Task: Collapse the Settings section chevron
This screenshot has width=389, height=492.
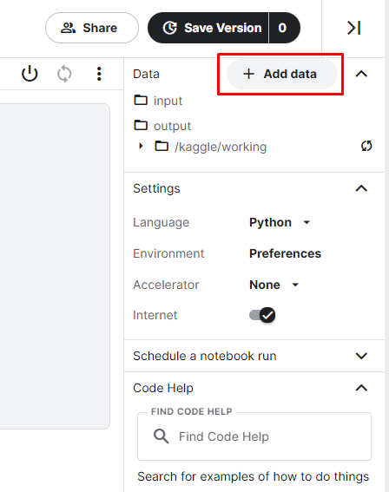Action: pos(361,188)
